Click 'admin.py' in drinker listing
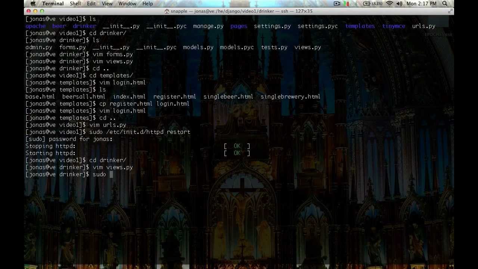Viewport: 478px width, 269px height. [39, 47]
